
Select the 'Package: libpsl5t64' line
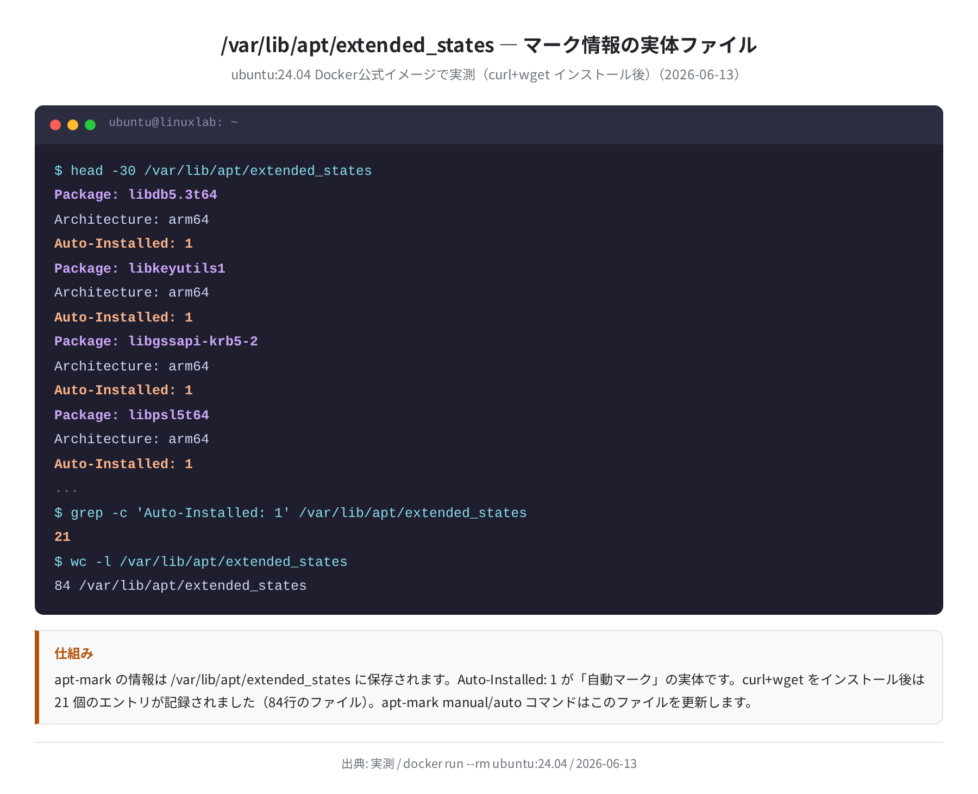click(x=131, y=415)
